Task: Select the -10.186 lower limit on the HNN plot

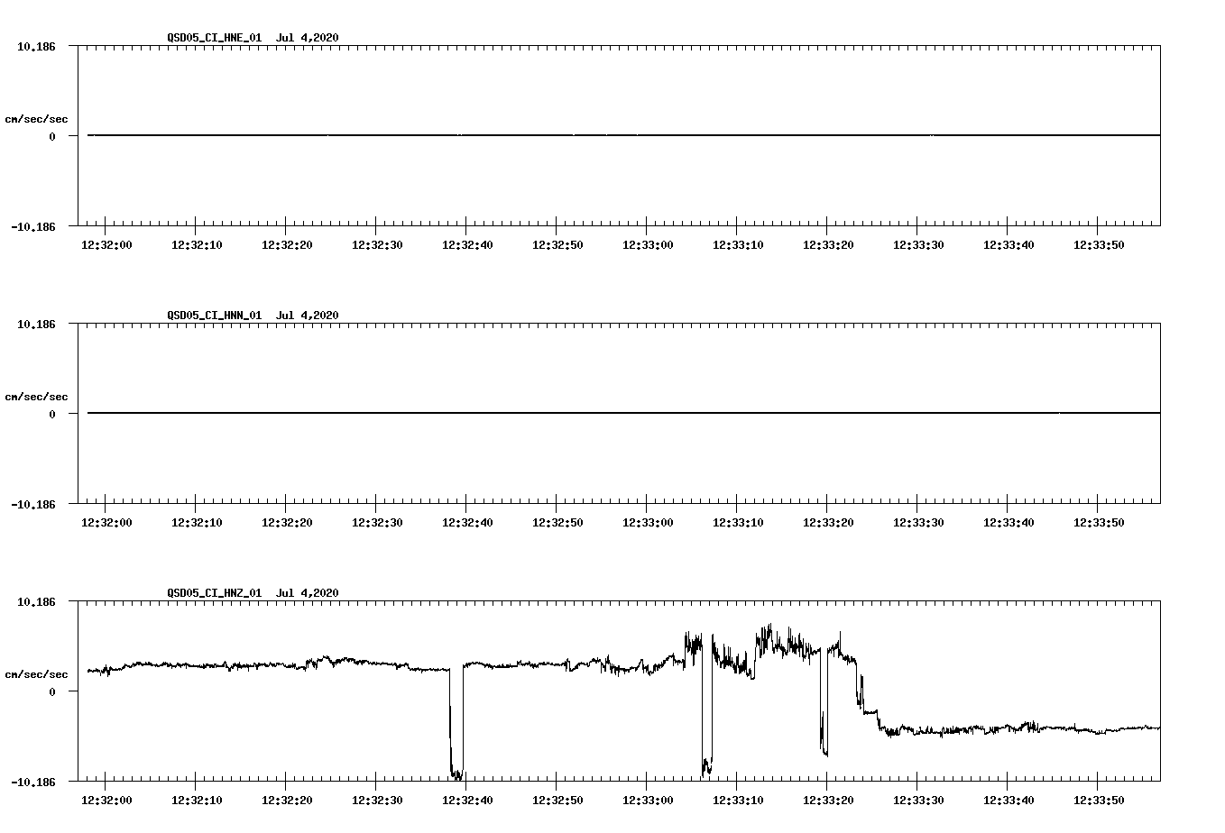Action: point(33,505)
